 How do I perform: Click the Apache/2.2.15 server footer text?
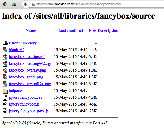(55, 123)
